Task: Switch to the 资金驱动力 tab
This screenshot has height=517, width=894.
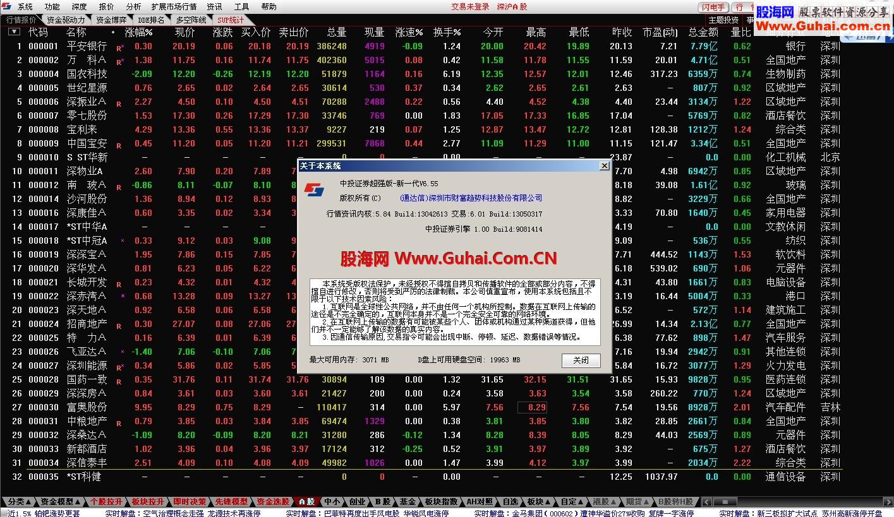Action: [66, 20]
